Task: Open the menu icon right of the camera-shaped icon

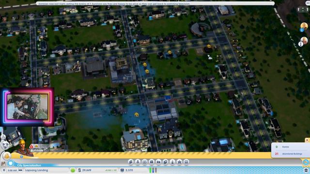Action: (166, 162)
